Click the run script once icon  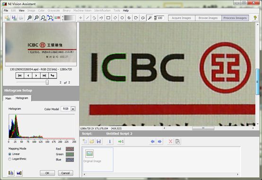pos(121,141)
